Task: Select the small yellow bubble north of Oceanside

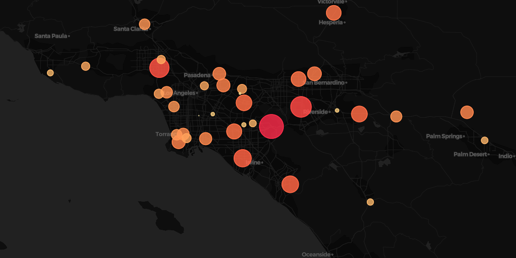Action: coord(370,202)
